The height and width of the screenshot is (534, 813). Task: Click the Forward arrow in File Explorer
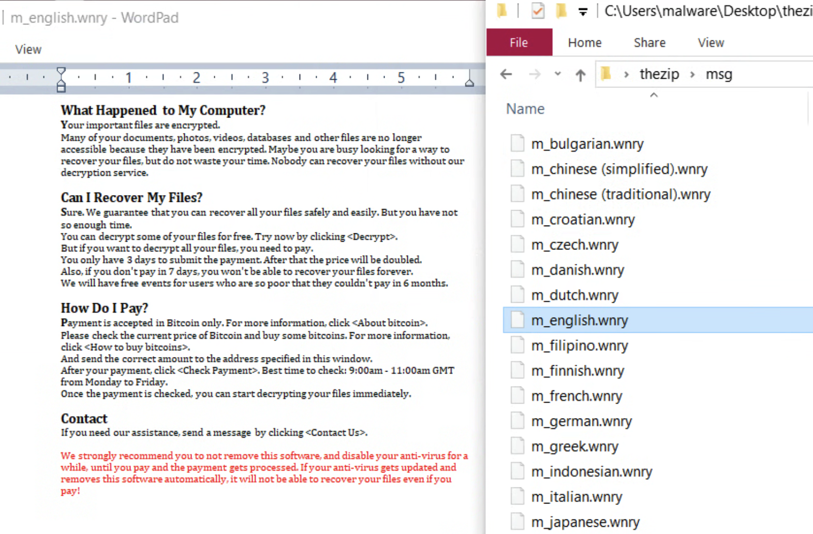point(535,75)
